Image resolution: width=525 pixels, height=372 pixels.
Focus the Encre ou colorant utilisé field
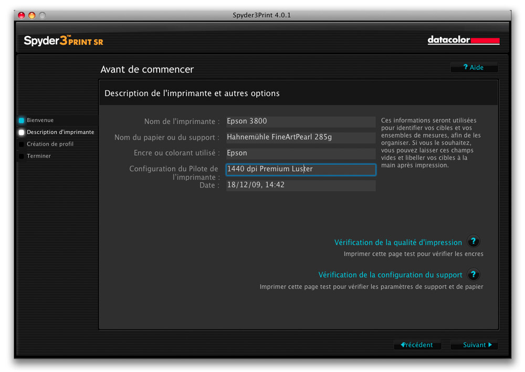coord(301,153)
